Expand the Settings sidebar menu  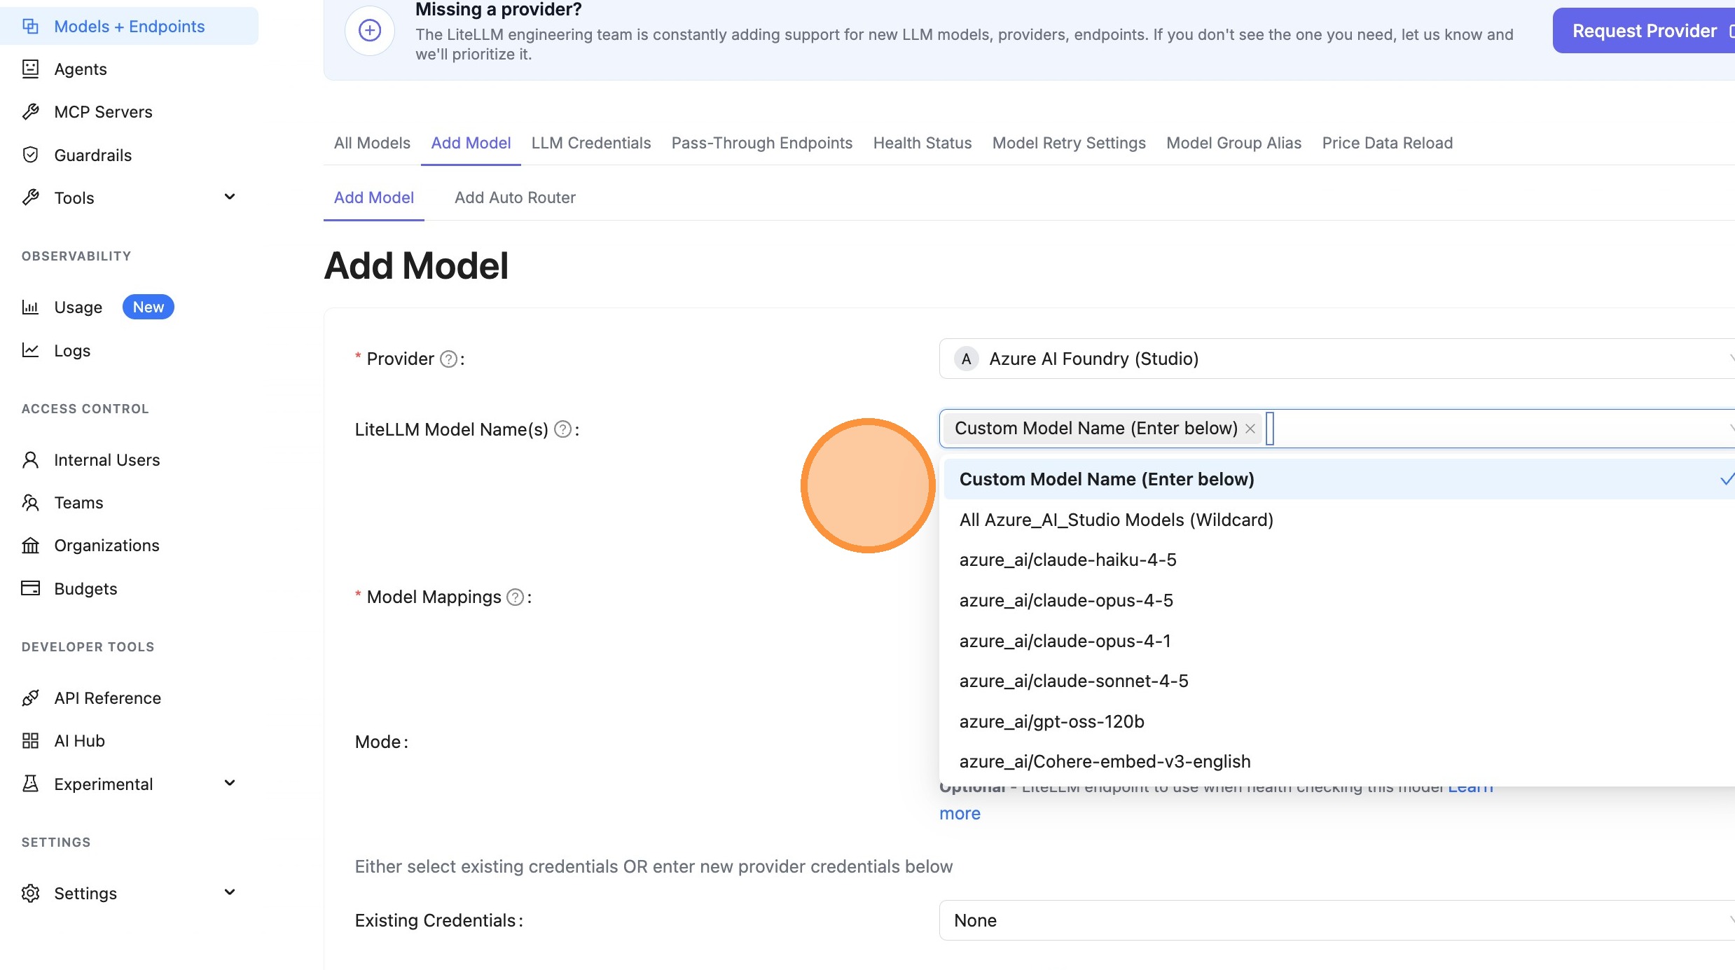point(229,892)
